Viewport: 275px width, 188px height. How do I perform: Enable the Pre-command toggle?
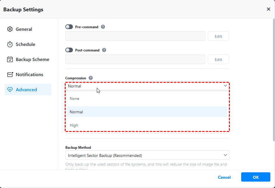click(x=69, y=27)
